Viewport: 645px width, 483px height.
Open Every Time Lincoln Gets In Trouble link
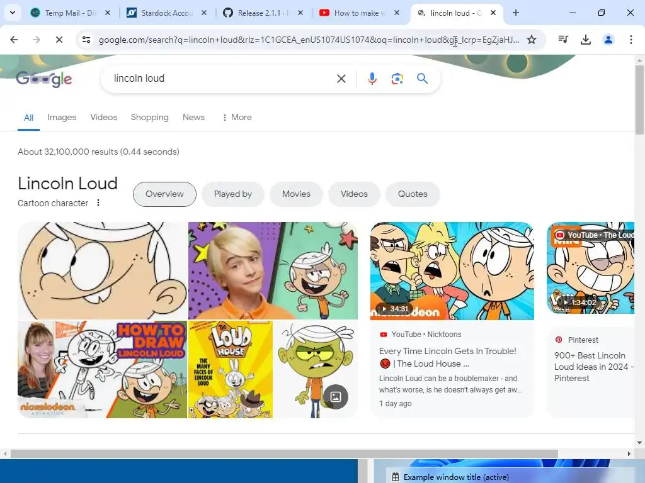[x=448, y=357]
